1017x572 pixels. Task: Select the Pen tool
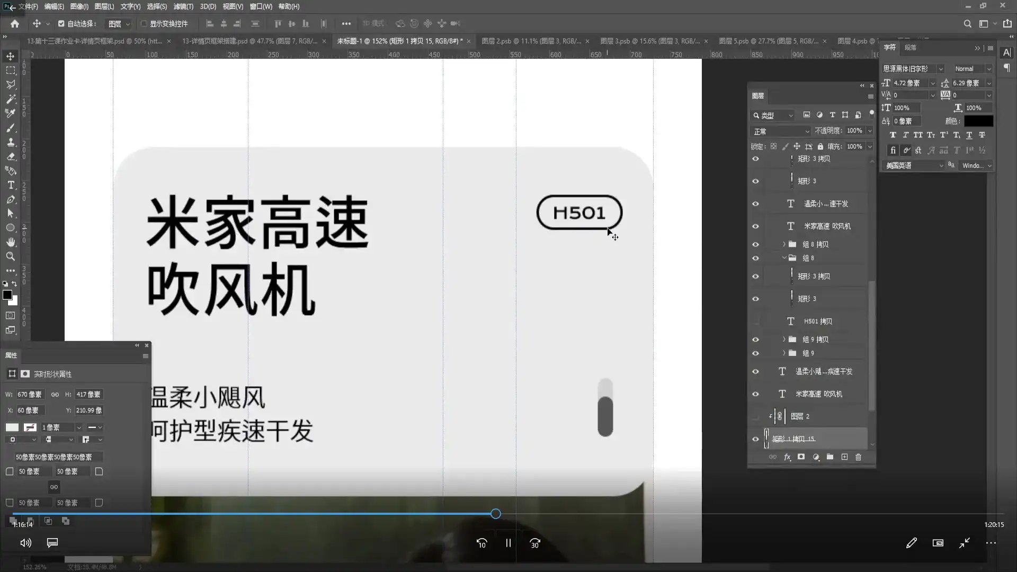coord(11,200)
